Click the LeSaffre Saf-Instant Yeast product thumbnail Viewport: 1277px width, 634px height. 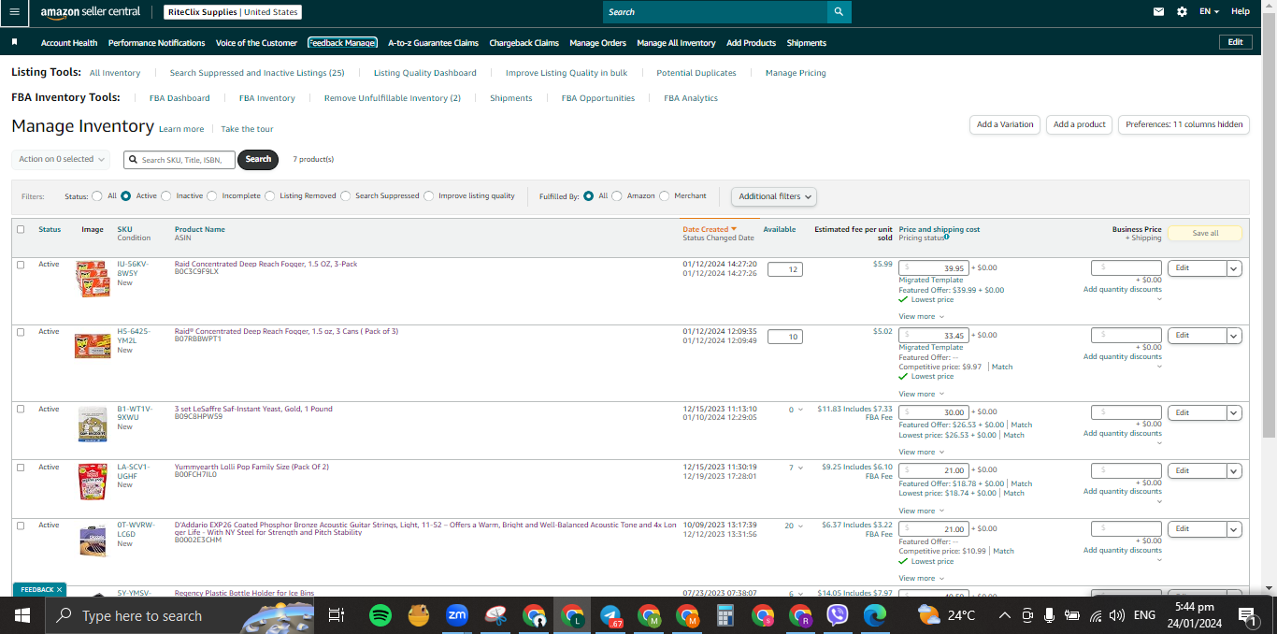click(92, 425)
